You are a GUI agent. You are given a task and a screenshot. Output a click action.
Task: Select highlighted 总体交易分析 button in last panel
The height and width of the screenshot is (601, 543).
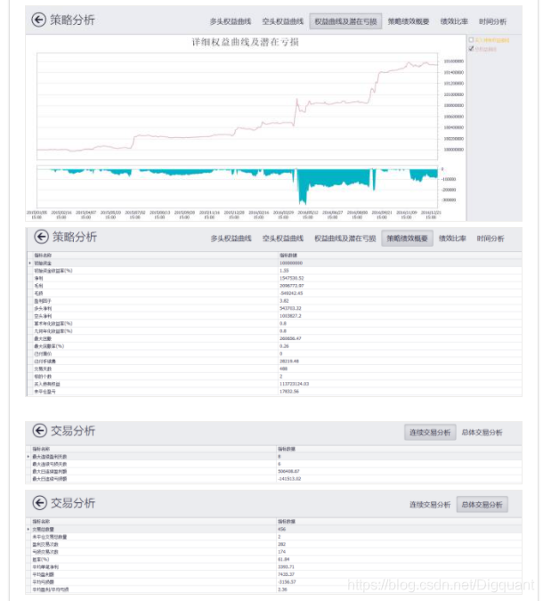coord(482,505)
